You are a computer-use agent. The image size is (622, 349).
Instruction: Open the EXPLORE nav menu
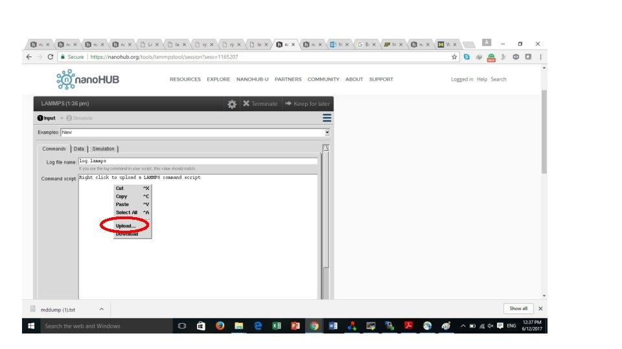[218, 79]
